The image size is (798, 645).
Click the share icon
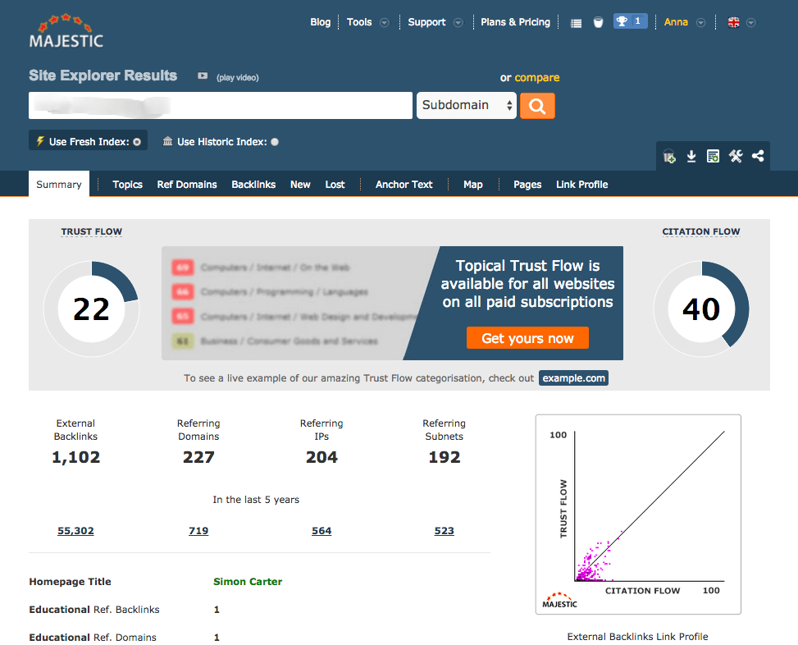(x=758, y=156)
